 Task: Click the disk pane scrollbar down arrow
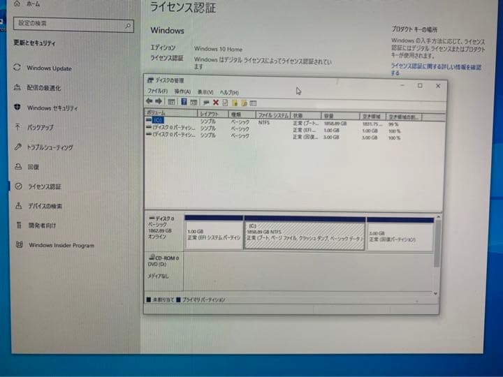pos(436,293)
